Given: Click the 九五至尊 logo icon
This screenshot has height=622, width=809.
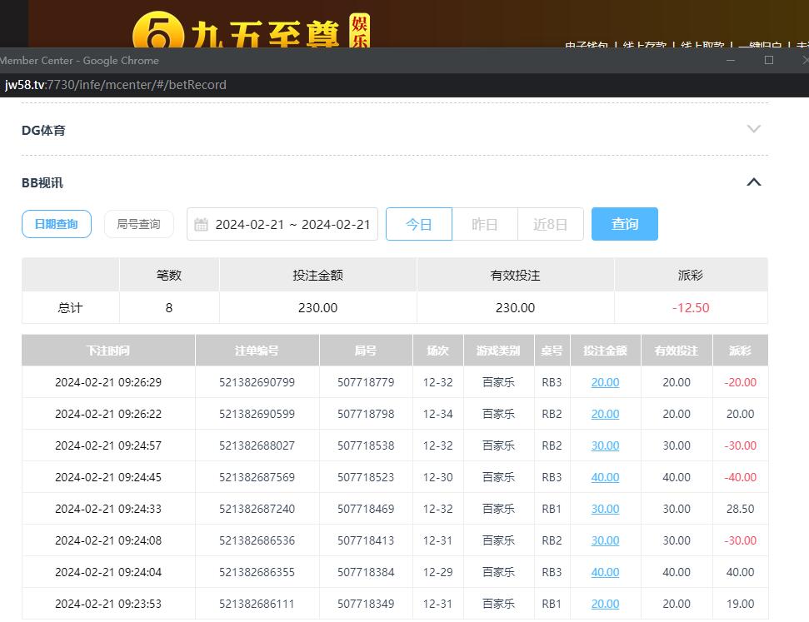Looking at the screenshot, I should pyautogui.click(x=157, y=35).
